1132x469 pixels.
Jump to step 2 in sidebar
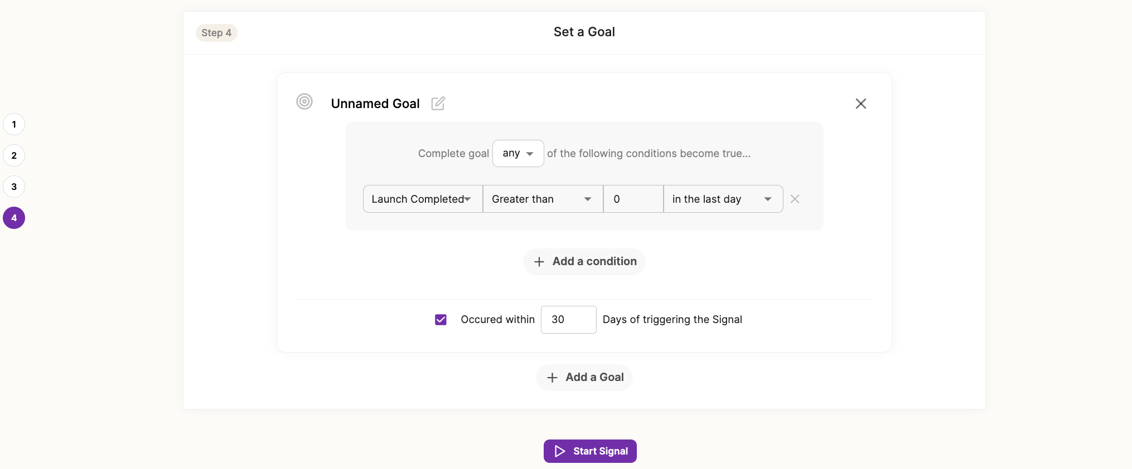click(x=14, y=155)
